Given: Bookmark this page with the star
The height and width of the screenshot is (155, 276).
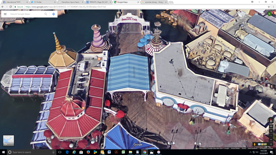Looking at the screenshot, I should pyautogui.click(x=269, y=7).
